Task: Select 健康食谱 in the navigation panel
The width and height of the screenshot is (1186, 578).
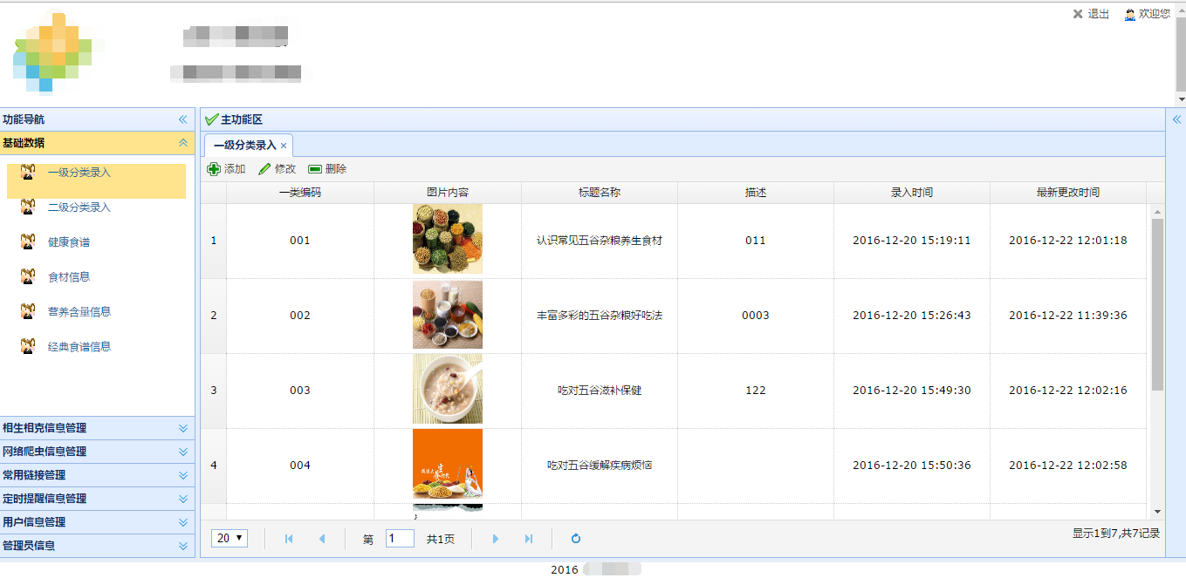Action: [68, 241]
